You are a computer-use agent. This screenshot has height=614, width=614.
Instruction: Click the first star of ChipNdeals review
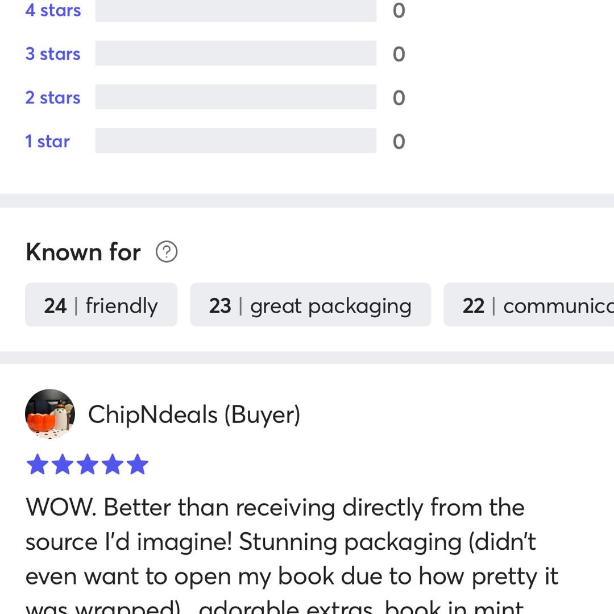tap(38, 464)
